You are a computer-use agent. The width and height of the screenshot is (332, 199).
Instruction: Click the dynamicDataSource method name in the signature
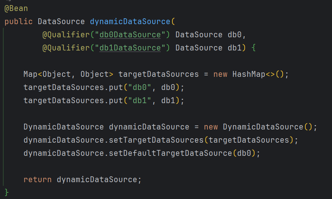pos(130,22)
